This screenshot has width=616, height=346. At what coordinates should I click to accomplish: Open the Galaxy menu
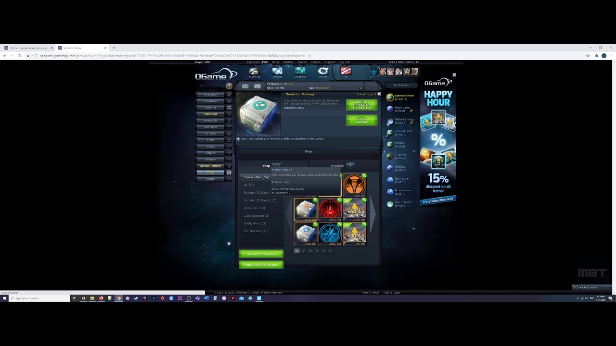[210, 146]
